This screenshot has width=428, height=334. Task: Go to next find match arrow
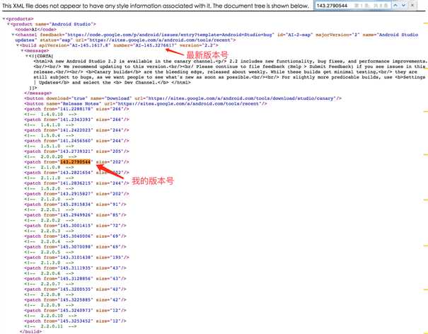pos(403,5)
